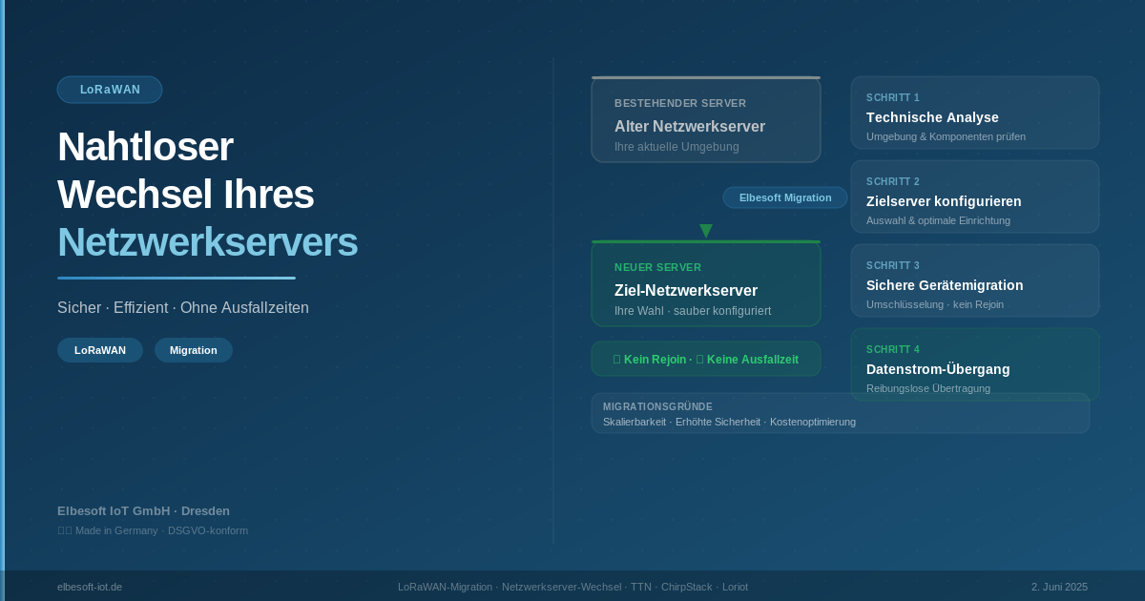Click the text "Sicher · Effizient · Ohne Ausfallzeiten"
Viewport: 1145px width, 601px height.
pyautogui.click(x=183, y=308)
